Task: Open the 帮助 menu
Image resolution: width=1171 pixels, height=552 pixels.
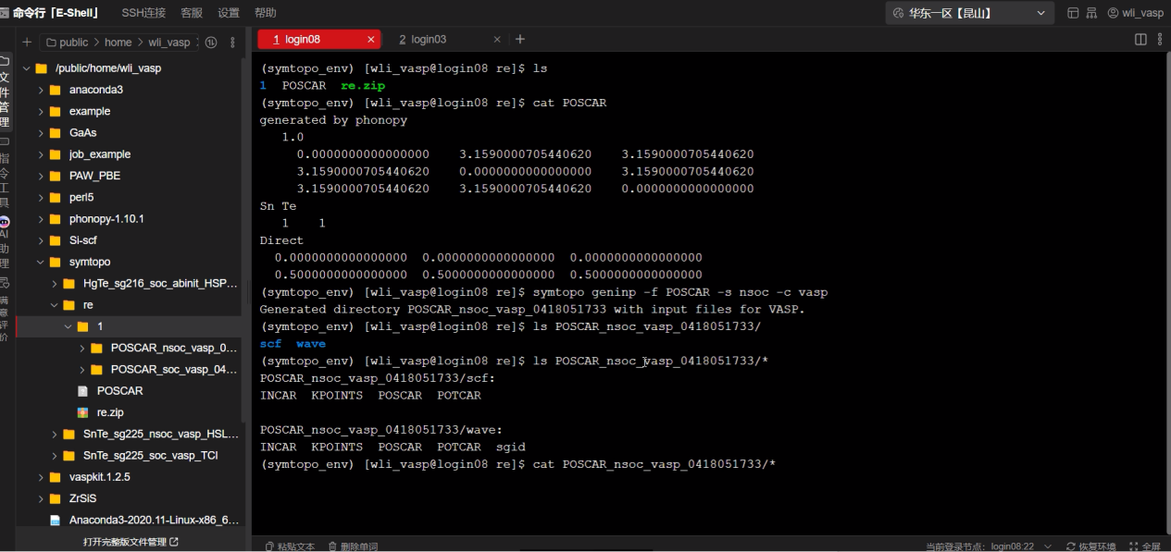Action: pos(266,13)
